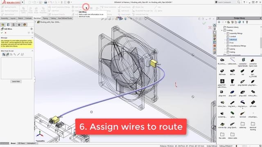Screen dimensions: 262x147
Task: Open the Piping ribbon tab
Action: pyautogui.click(x=45, y=18)
